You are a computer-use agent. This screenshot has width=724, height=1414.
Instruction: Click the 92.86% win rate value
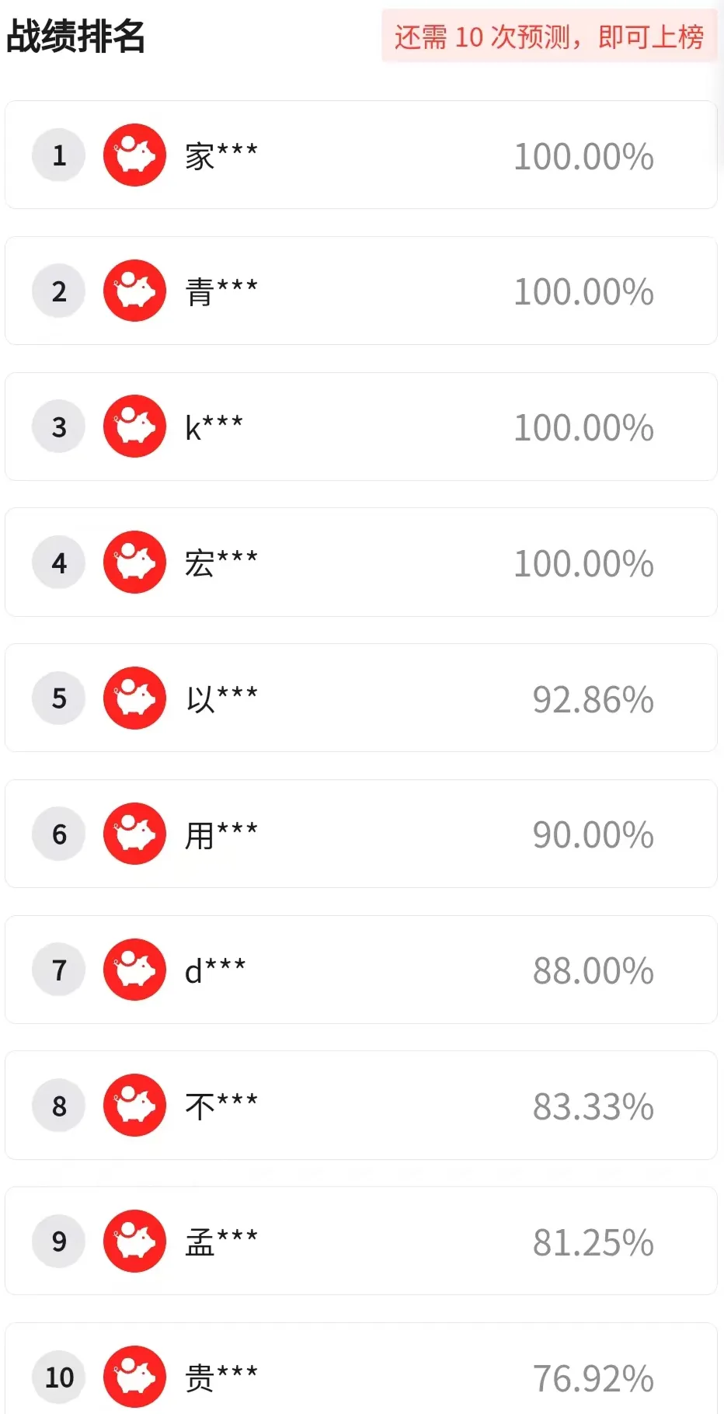pos(593,699)
